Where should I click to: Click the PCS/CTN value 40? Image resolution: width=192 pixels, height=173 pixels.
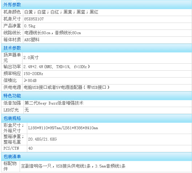tap(30, 149)
